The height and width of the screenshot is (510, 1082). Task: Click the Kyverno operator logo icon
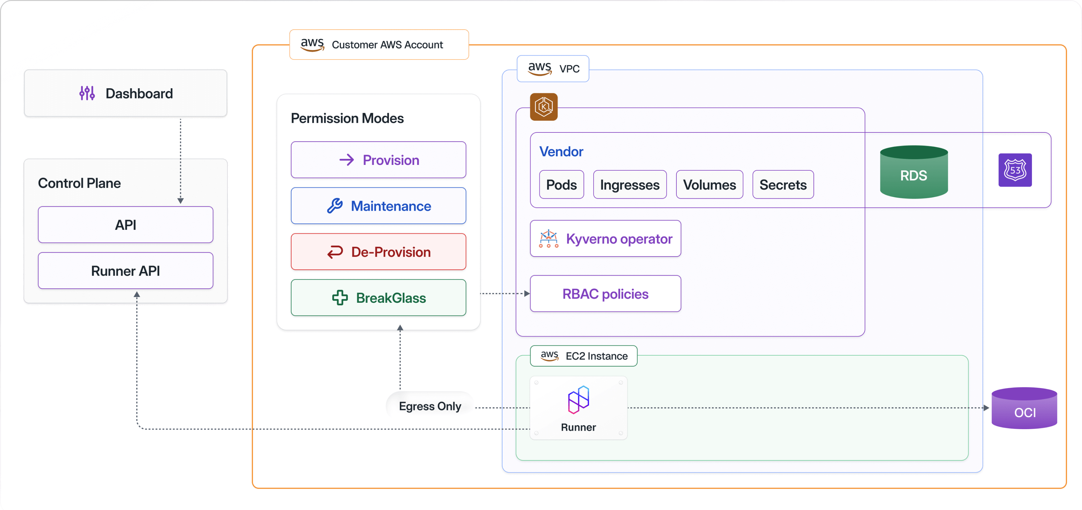point(549,239)
